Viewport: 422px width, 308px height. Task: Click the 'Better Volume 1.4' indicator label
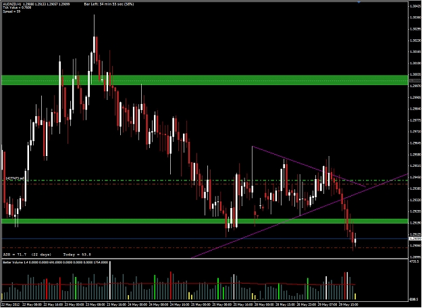tap(17, 262)
